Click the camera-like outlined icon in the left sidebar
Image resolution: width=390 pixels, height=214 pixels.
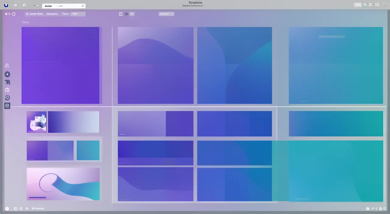pyautogui.click(x=7, y=90)
